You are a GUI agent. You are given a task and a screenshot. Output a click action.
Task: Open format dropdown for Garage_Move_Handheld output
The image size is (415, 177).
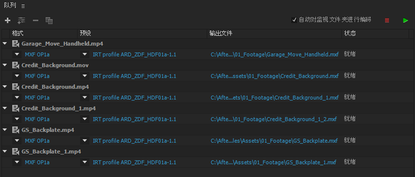(x=17, y=54)
